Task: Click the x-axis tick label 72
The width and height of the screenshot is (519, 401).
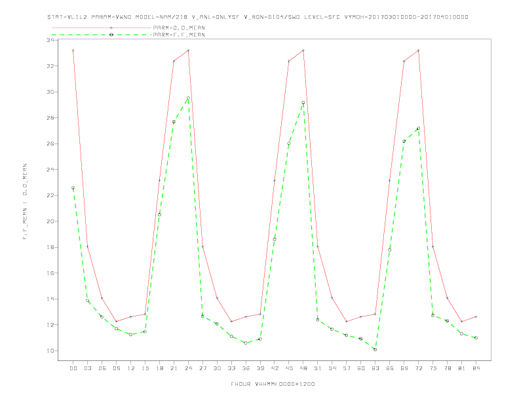Action: coord(419,368)
